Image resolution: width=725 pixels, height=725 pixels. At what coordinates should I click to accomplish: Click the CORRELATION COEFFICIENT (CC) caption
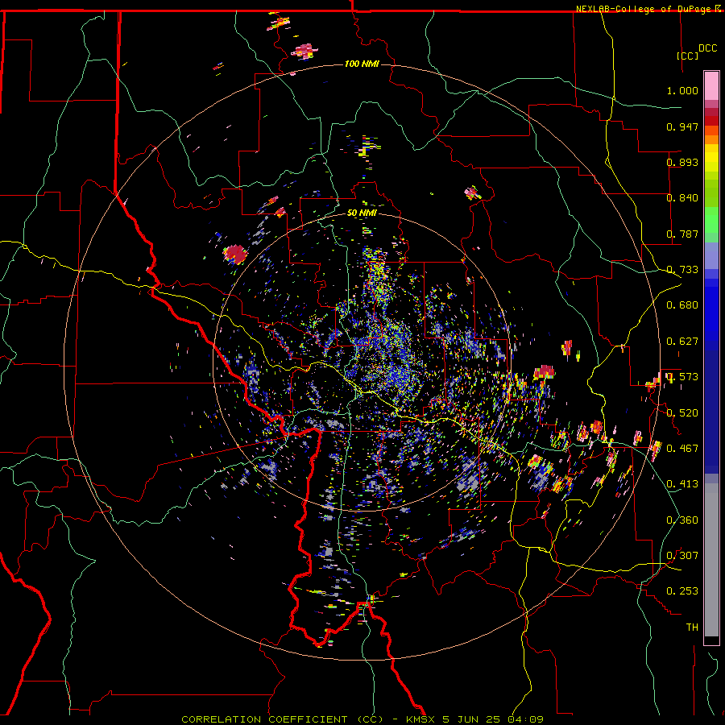click(282, 719)
